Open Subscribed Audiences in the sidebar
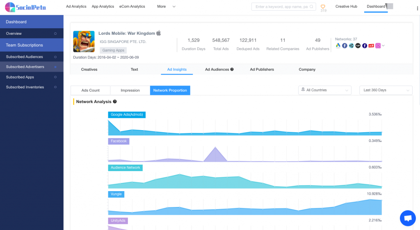Image resolution: width=420 pixels, height=230 pixels. (32, 56)
